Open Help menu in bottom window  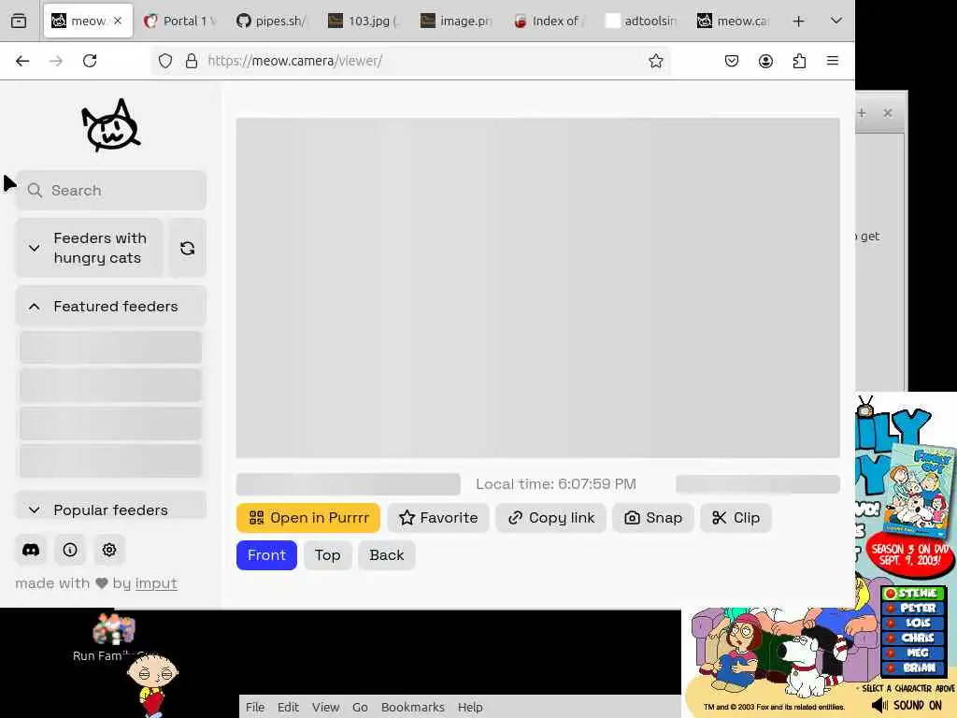click(x=470, y=707)
